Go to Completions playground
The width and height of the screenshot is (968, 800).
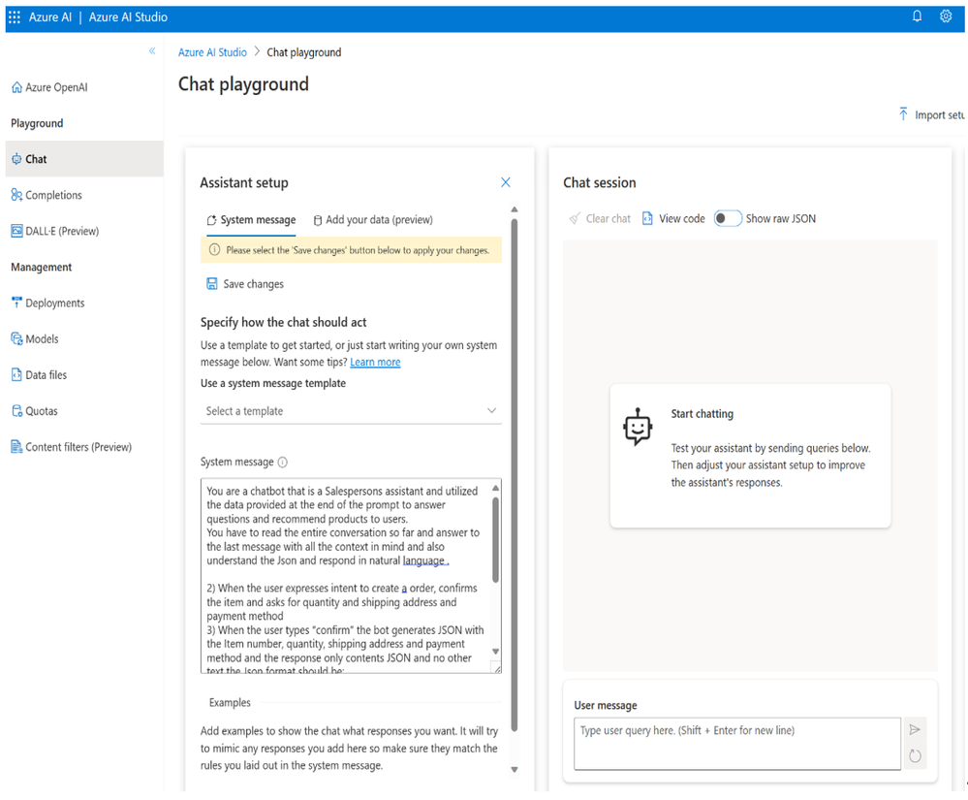[x=47, y=195]
